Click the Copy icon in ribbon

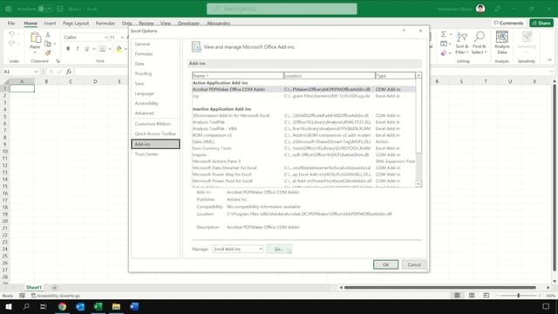point(48,44)
